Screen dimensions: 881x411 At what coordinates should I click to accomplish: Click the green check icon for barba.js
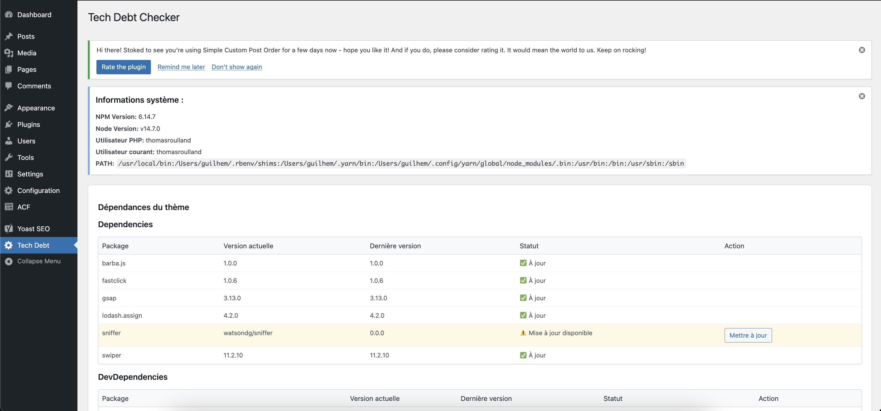coord(523,263)
